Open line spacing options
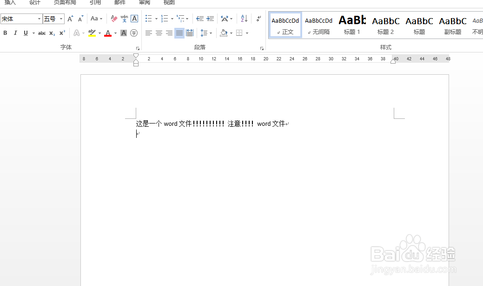 [x=204, y=33]
